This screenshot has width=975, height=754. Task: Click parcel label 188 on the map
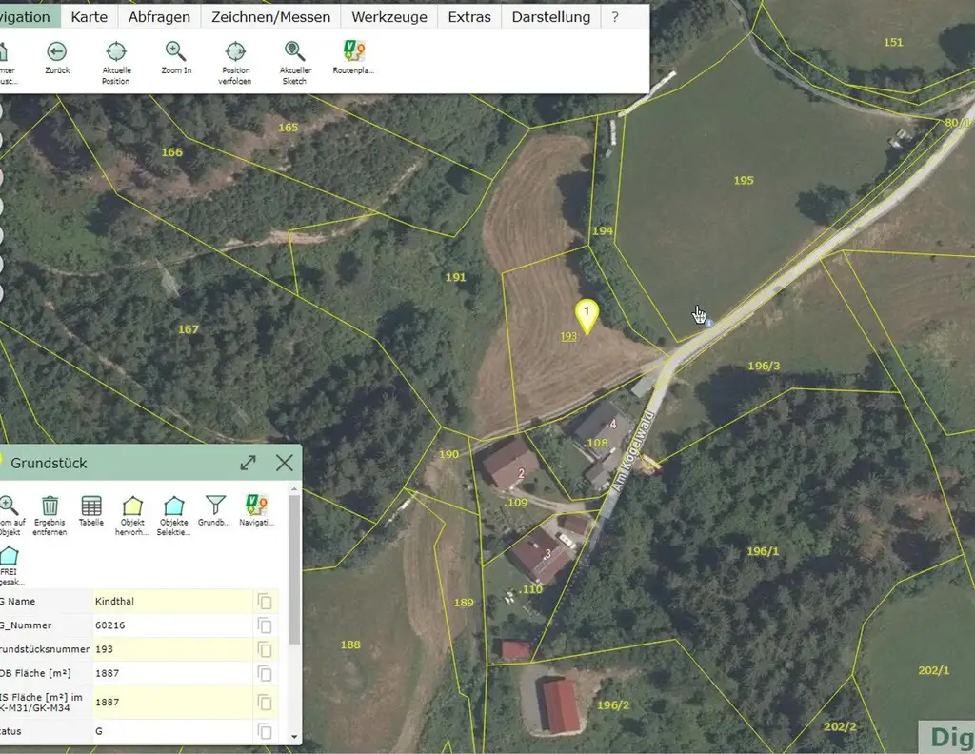350,645
